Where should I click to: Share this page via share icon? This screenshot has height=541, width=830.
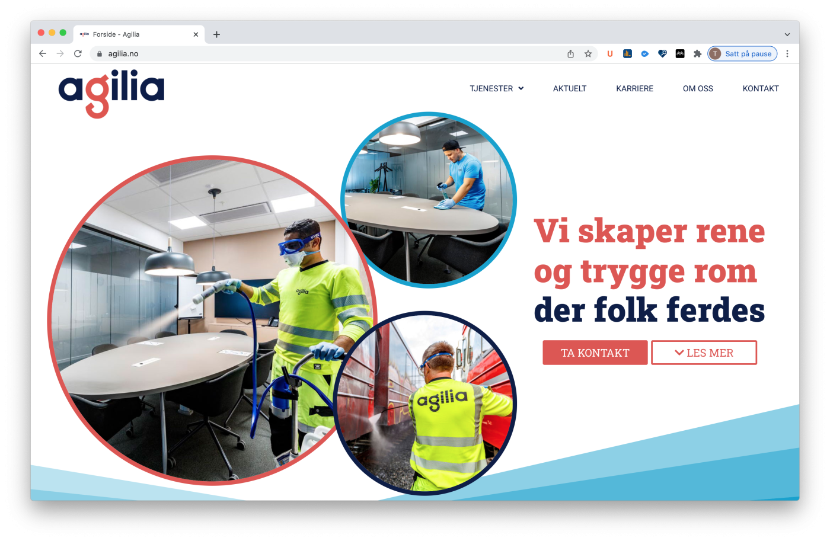pos(570,53)
